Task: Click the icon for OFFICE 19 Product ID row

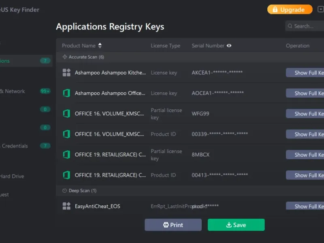Action: point(66,175)
